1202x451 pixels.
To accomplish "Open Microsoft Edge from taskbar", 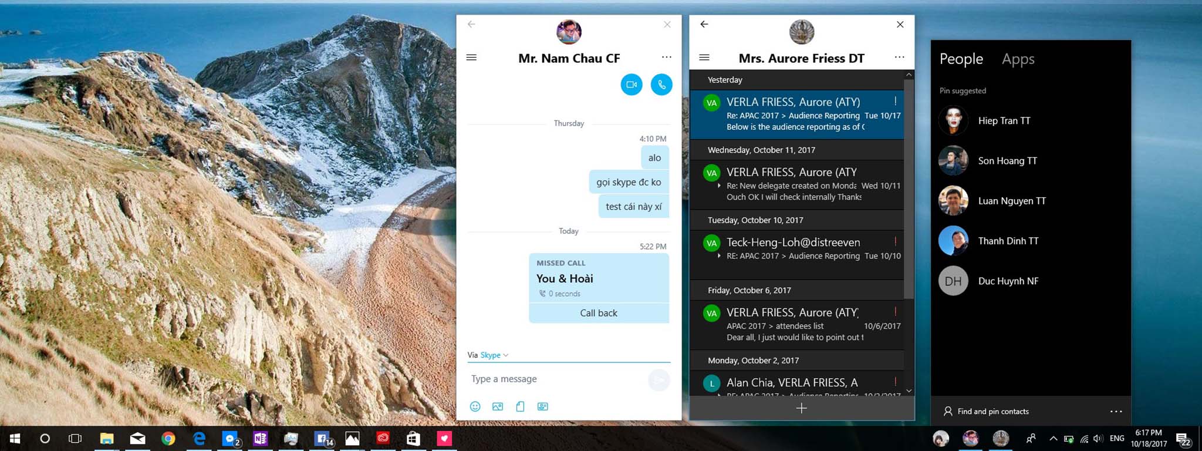I will pos(200,439).
